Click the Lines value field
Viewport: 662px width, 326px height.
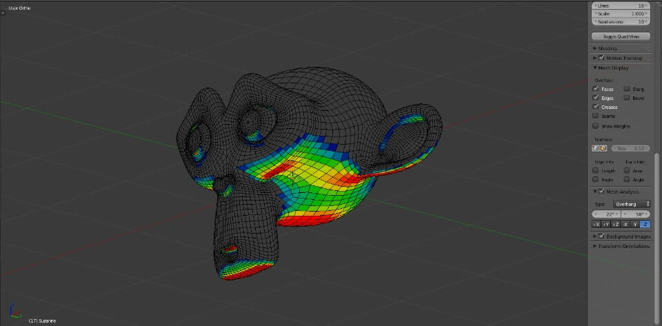click(621, 6)
